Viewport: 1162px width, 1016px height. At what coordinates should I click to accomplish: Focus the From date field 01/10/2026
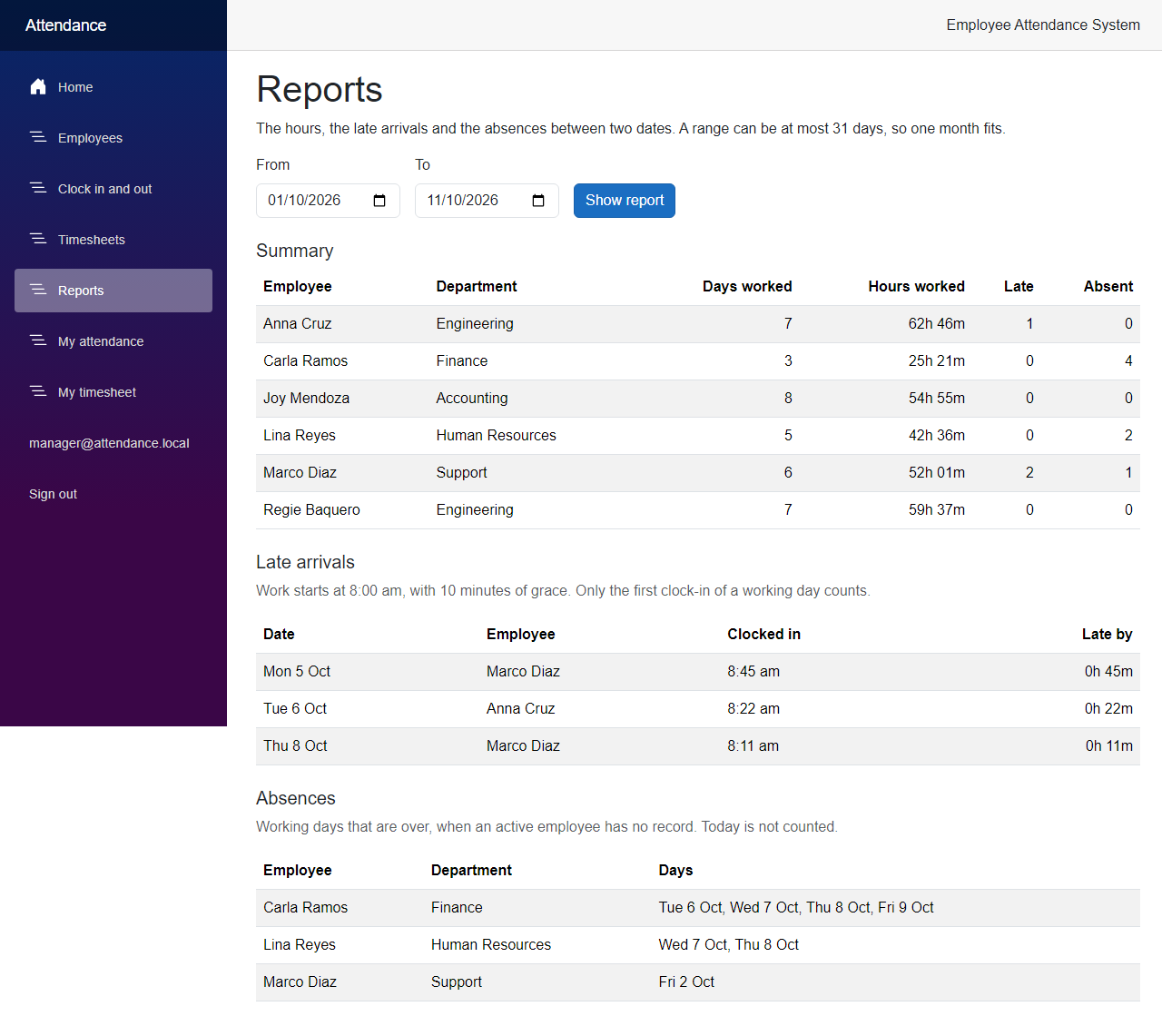[328, 201]
